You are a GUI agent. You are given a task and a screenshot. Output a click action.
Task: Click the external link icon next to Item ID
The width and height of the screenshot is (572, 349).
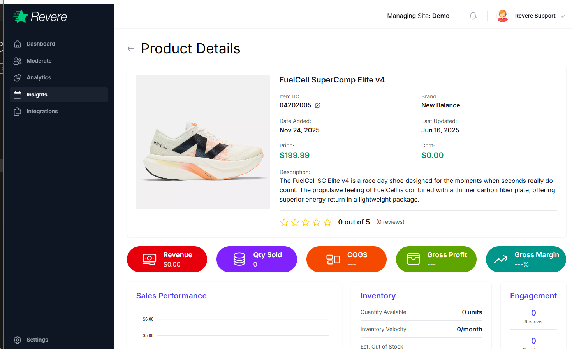[x=317, y=105]
